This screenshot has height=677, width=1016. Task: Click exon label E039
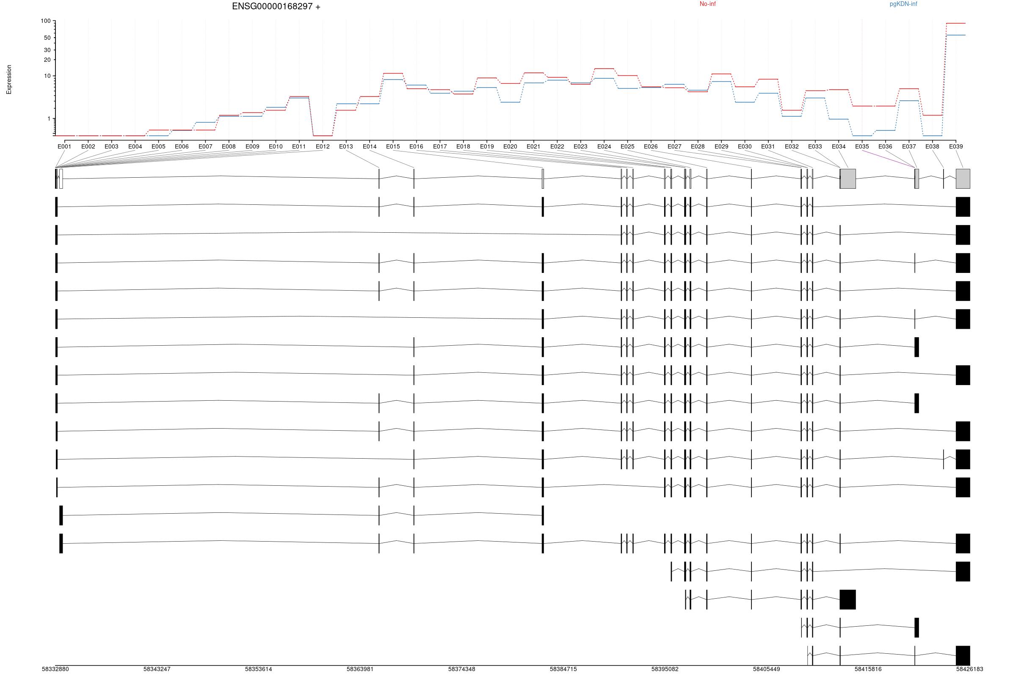point(956,146)
